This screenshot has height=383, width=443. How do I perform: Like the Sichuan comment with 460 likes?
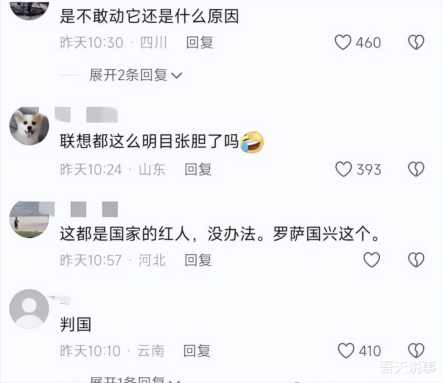[343, 43]
